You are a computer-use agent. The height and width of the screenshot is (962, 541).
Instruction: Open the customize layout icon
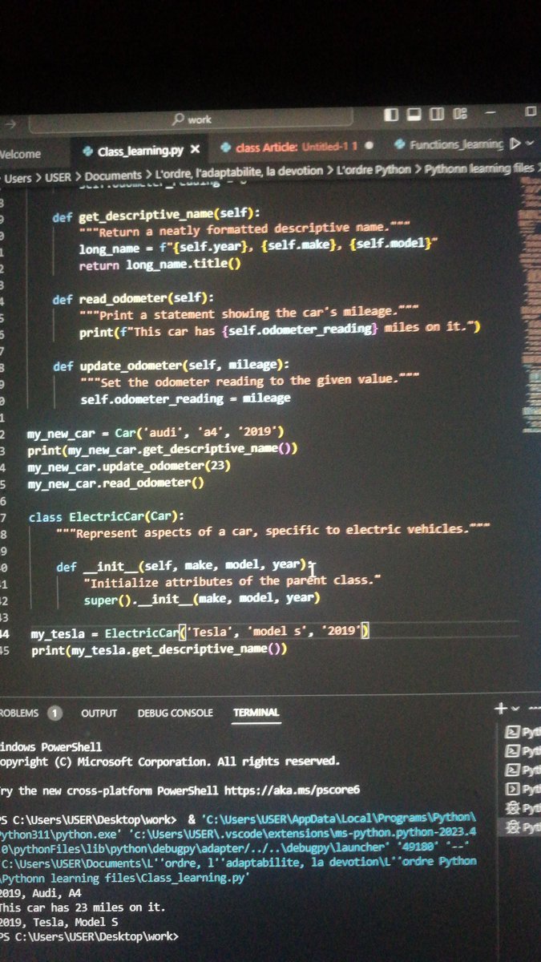tap(459, 115)
